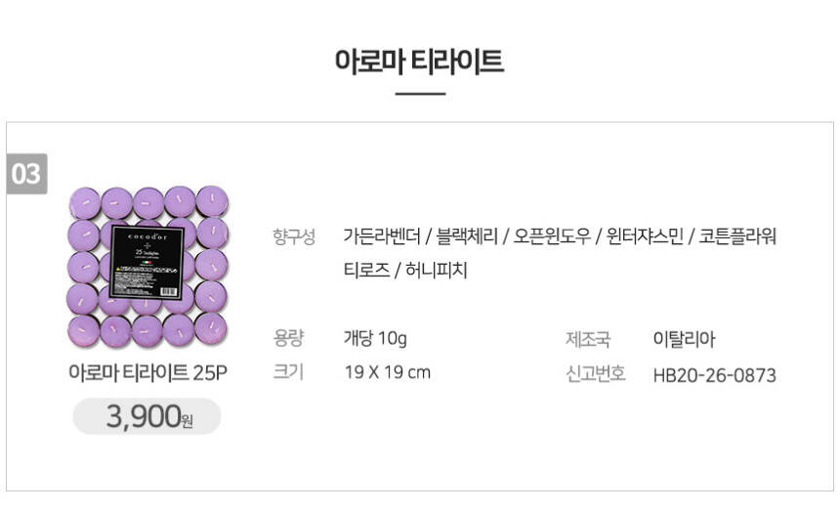Select the 코튼플라워 scent option
Screen dimensions: 840x510
point(737,236)
